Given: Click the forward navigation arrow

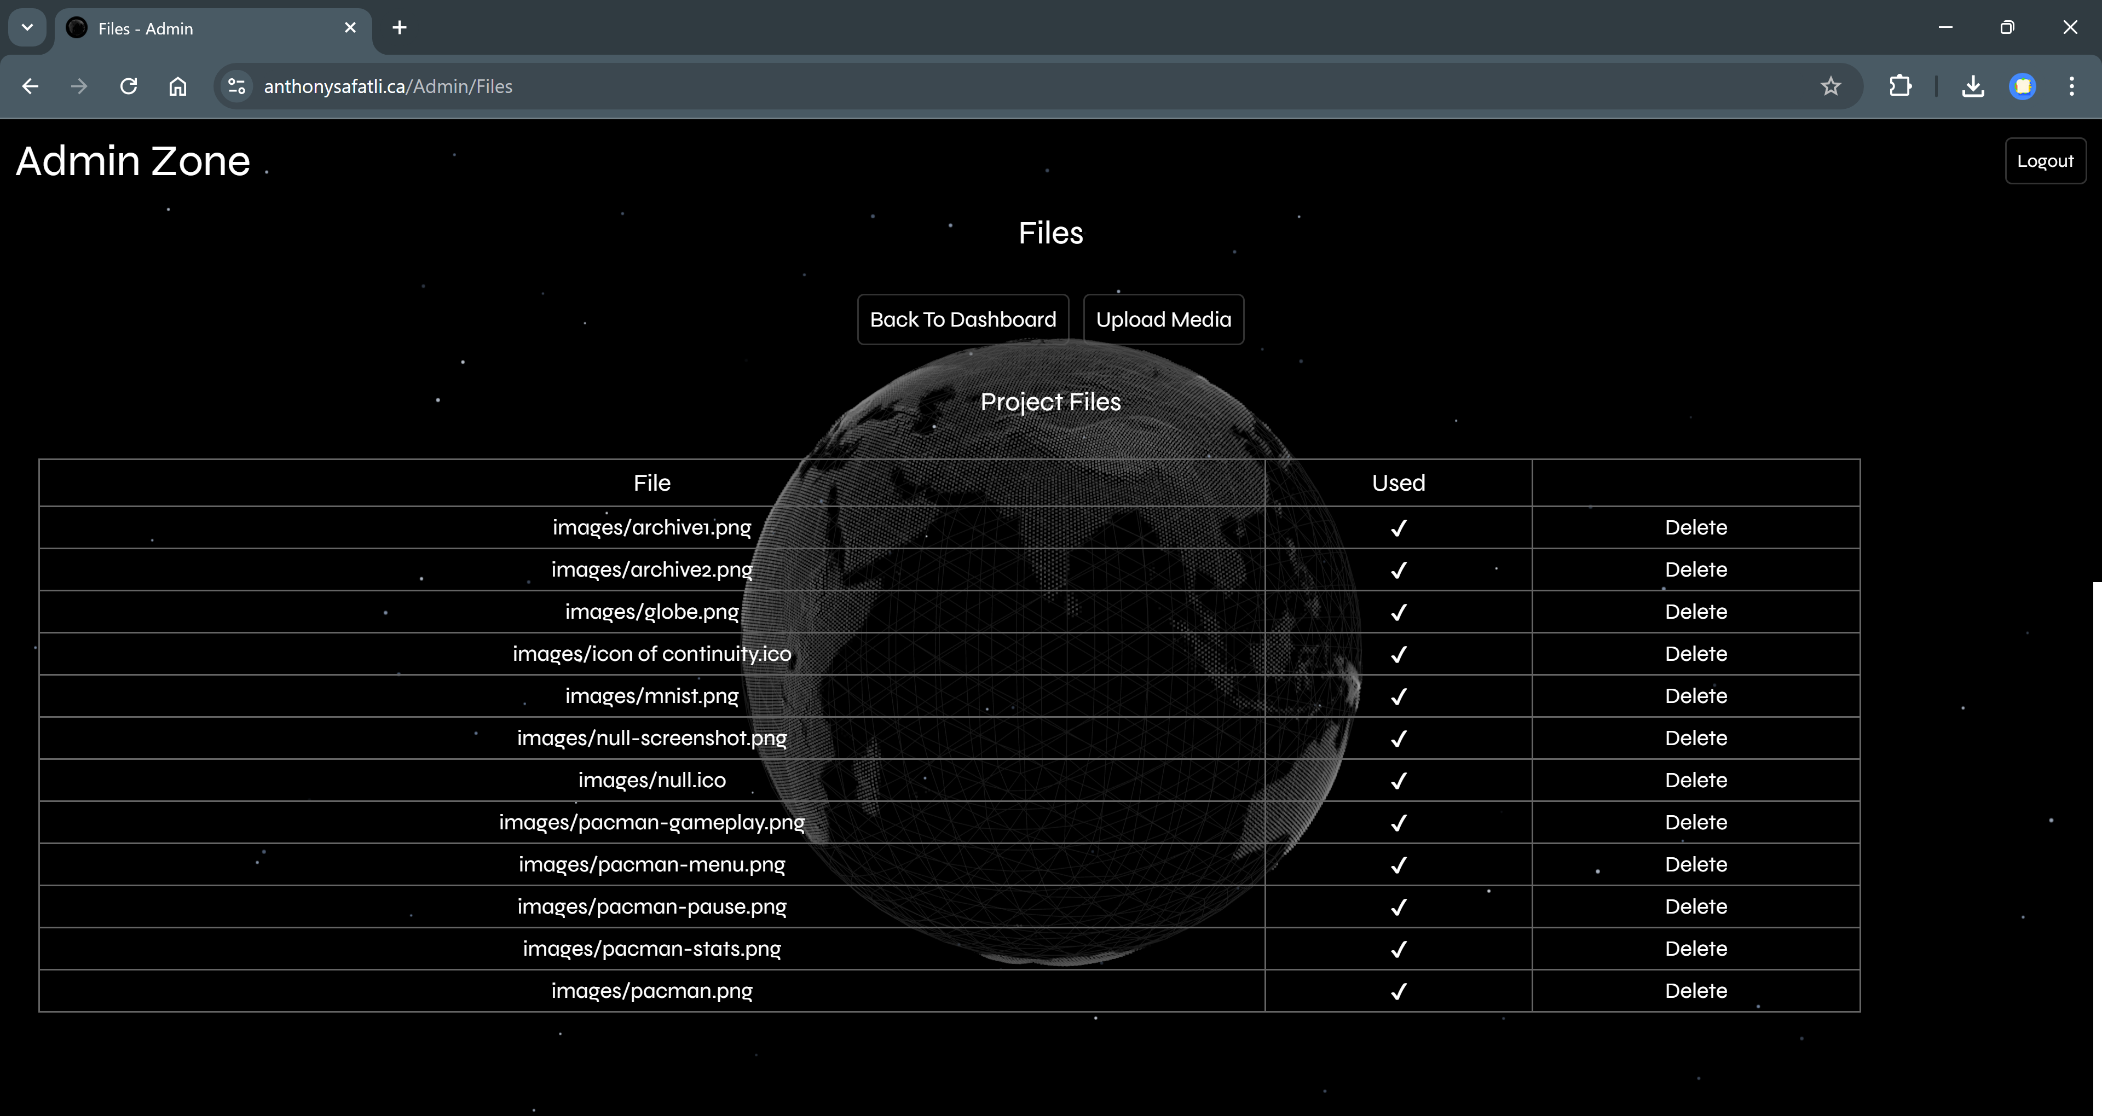Looking at the screenshot, I should 79,86.
